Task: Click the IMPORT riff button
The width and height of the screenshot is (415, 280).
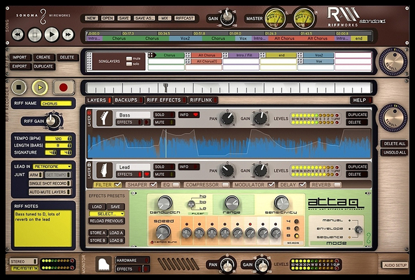Action: (x=20, y=58)
